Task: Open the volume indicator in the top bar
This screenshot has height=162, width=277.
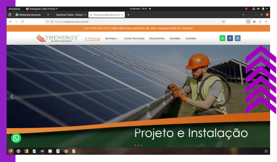Action: click(258, 9)
